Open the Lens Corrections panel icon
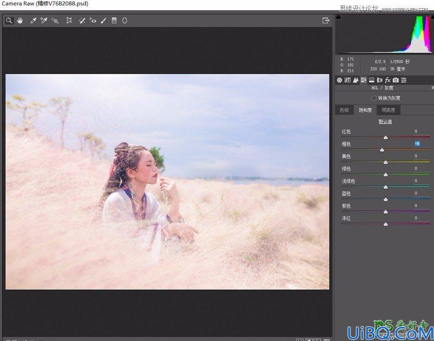The width and height of the screenshot is (434, 341). tap(379, 80)
